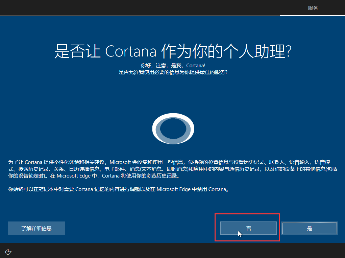Click the paragraph starting 为了让 Cortana 提供个性化体验

point(173,169)
